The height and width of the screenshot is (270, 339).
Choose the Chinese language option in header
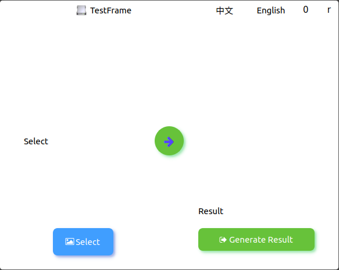(x=224, y=10)
